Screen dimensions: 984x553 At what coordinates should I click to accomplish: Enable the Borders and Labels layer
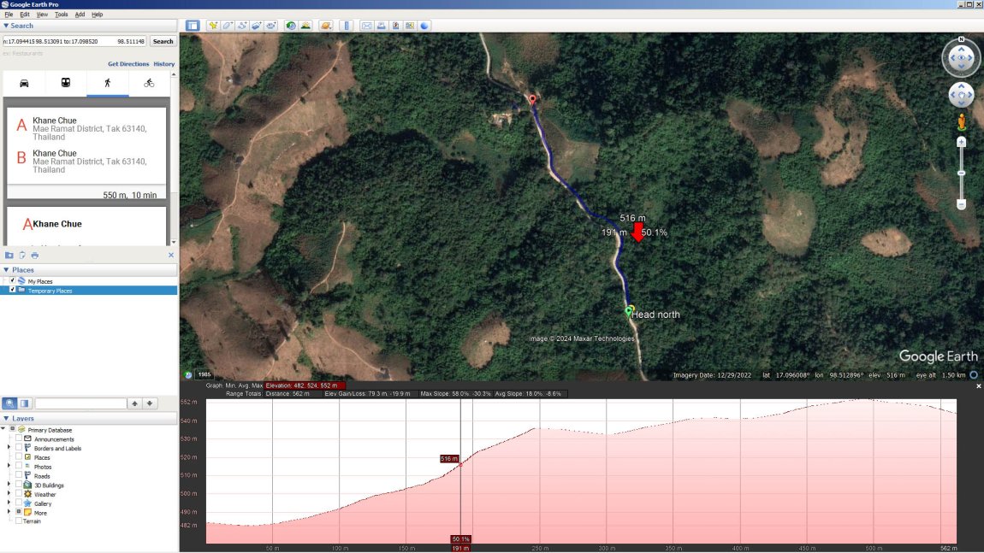18,448
